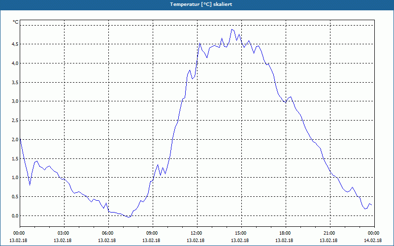Click the 4,5 y-axis label
Screen dimensions: 394x246
click(x=15, y=44)
